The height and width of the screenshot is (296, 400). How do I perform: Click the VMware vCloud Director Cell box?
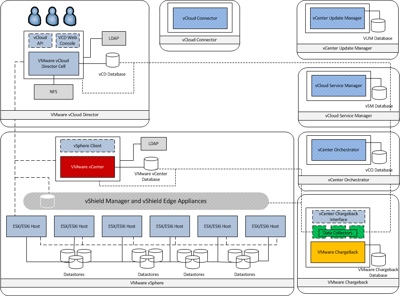click(x=54, y=64)
